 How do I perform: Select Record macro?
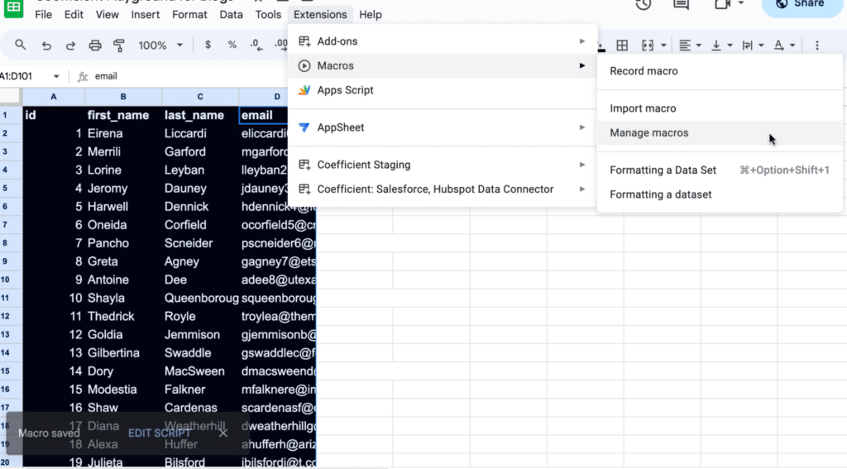(x=720, y=71)
